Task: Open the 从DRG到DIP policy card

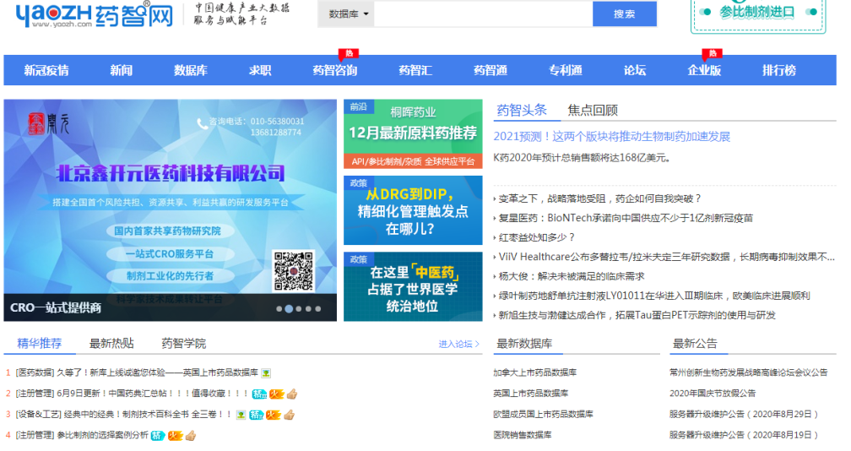Action: pyautogui.click(x=413, y=210)
